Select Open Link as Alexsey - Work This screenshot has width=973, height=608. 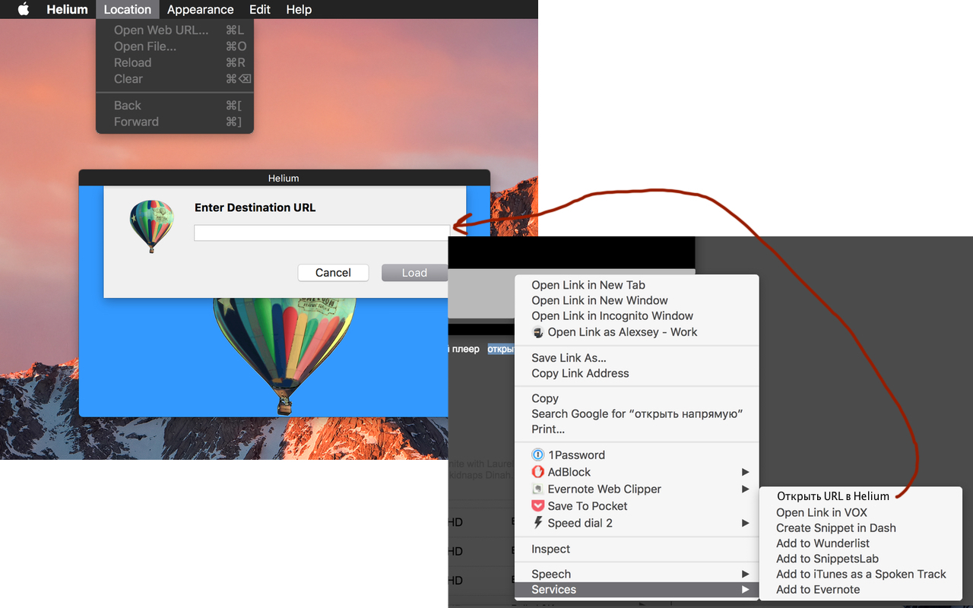pyautogui.click(x=637, y=331)
